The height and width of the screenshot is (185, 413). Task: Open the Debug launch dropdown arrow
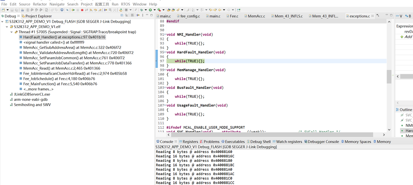(x=146, y=10)
